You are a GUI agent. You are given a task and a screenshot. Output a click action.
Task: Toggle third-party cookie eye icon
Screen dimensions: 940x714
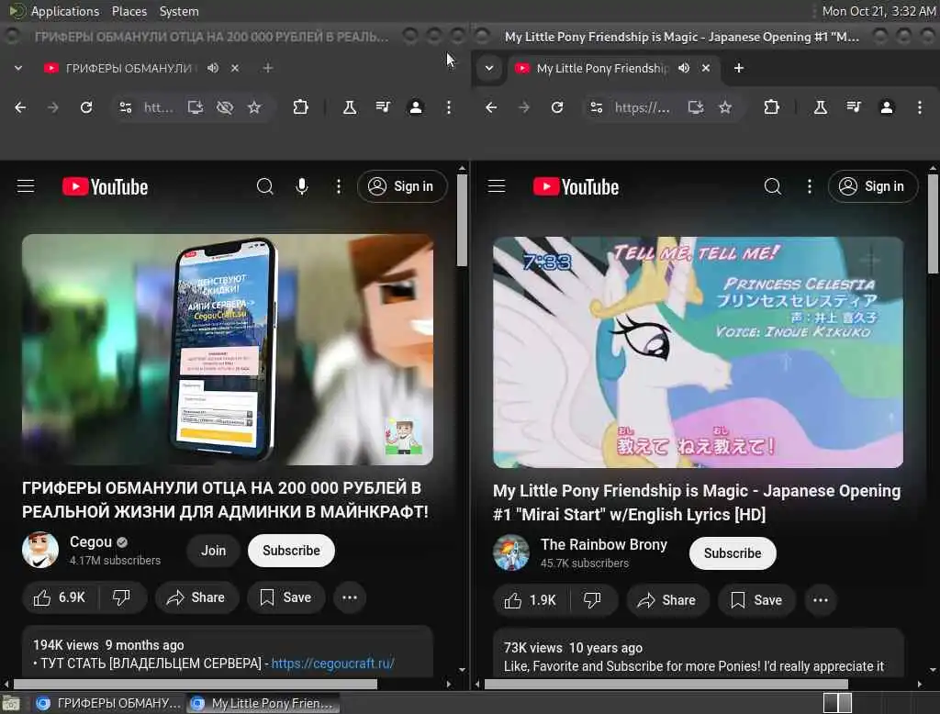point(225,107)
